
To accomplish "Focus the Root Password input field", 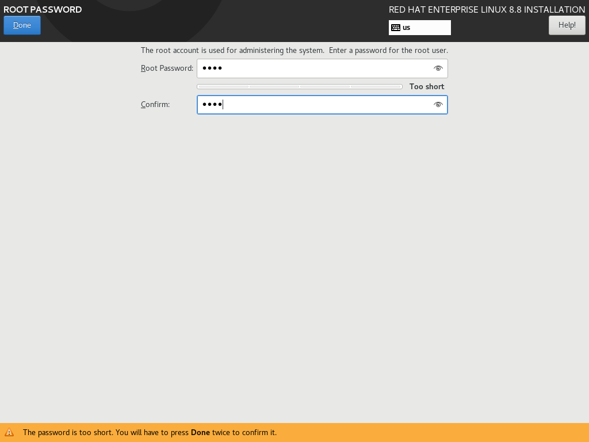I will [x=322, y=68].
